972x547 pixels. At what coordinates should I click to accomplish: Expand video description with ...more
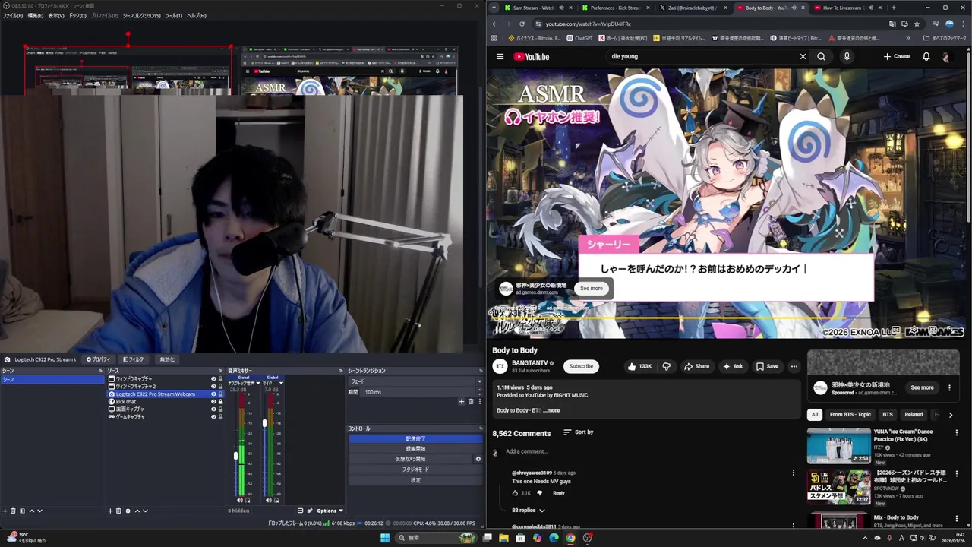point(551,410)
